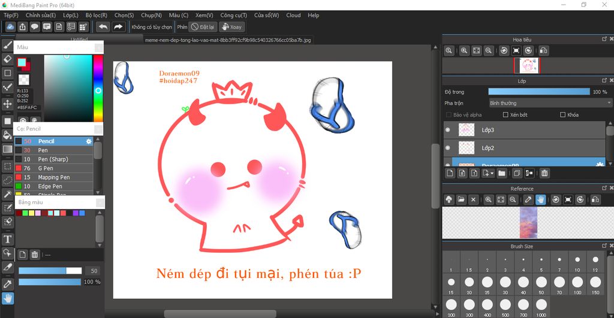Click the export/share icon in toolbar

point(22,26)
